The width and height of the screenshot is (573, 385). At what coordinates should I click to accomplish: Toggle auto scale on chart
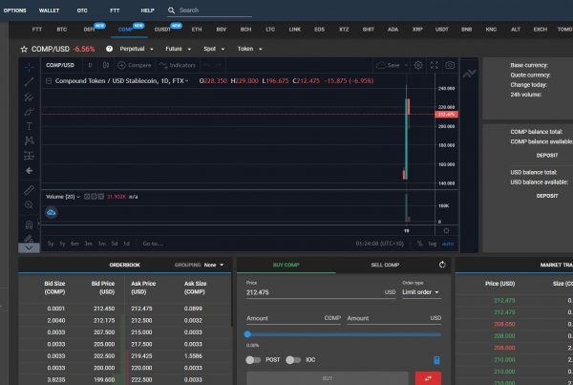tap(448, 244)
